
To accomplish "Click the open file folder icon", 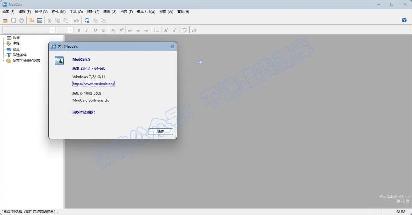I will tap(5, 21).
